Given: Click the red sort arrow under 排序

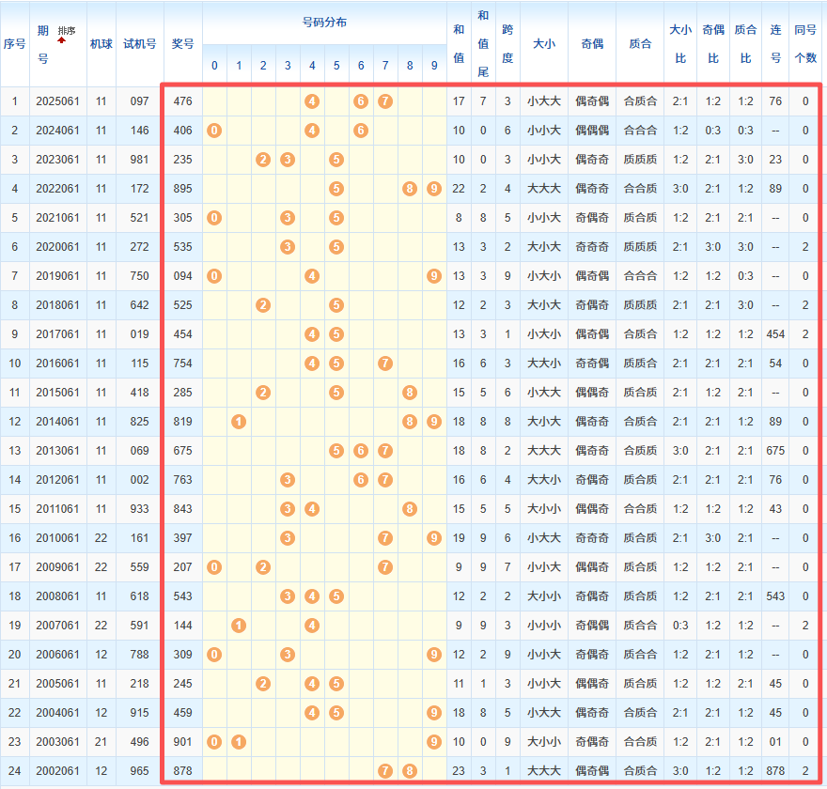Looking at the screenshot, I should click(62, 41).
